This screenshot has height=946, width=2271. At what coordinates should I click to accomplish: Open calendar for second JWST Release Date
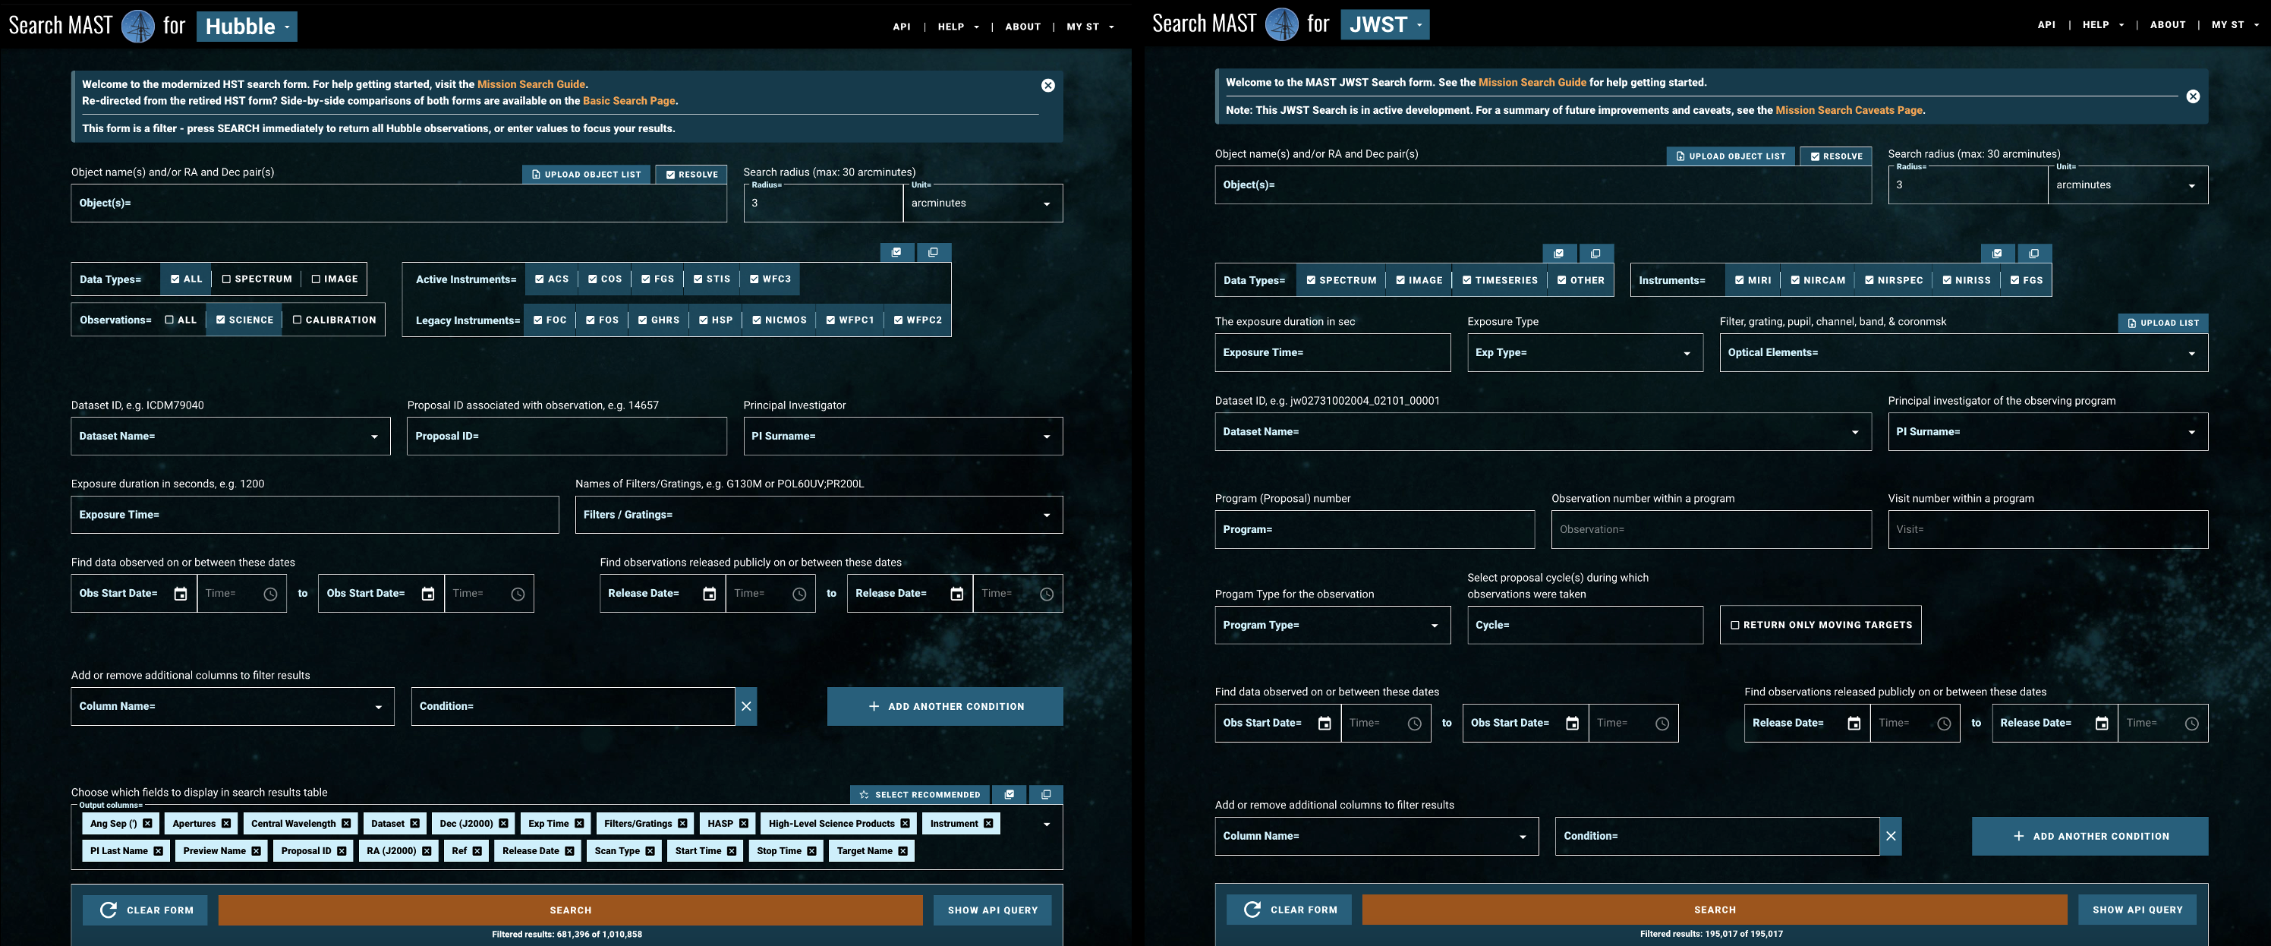coord(2102,723)
